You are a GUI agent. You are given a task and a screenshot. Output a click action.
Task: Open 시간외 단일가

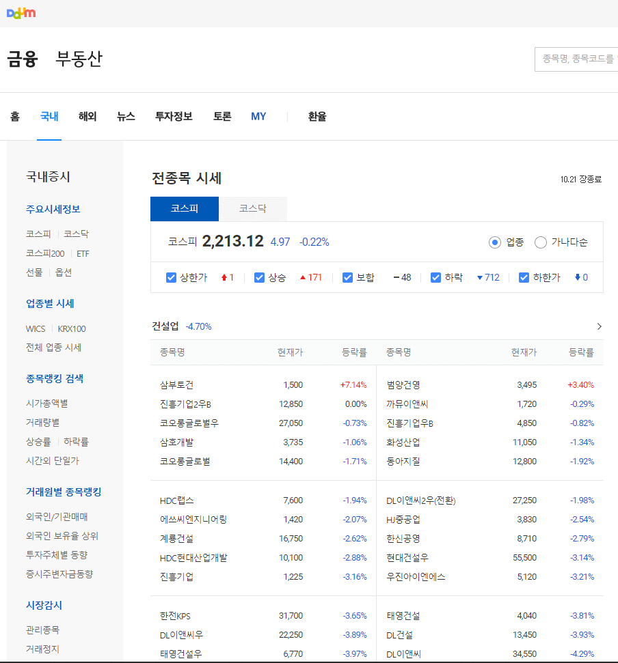(53, 461)
